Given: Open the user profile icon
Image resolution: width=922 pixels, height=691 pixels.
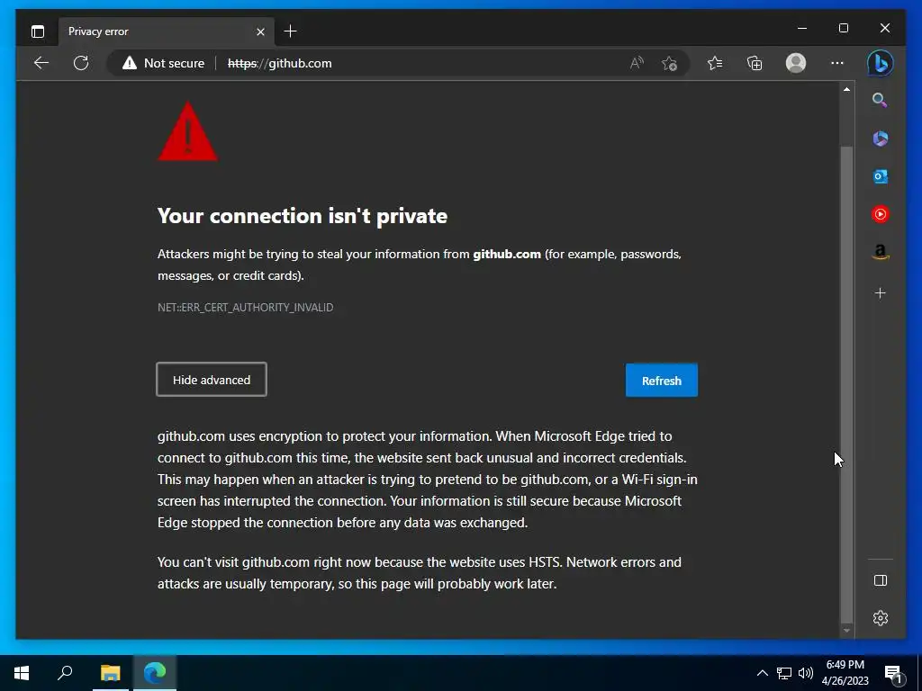Looking at the screenshot, I should [796, 63].
